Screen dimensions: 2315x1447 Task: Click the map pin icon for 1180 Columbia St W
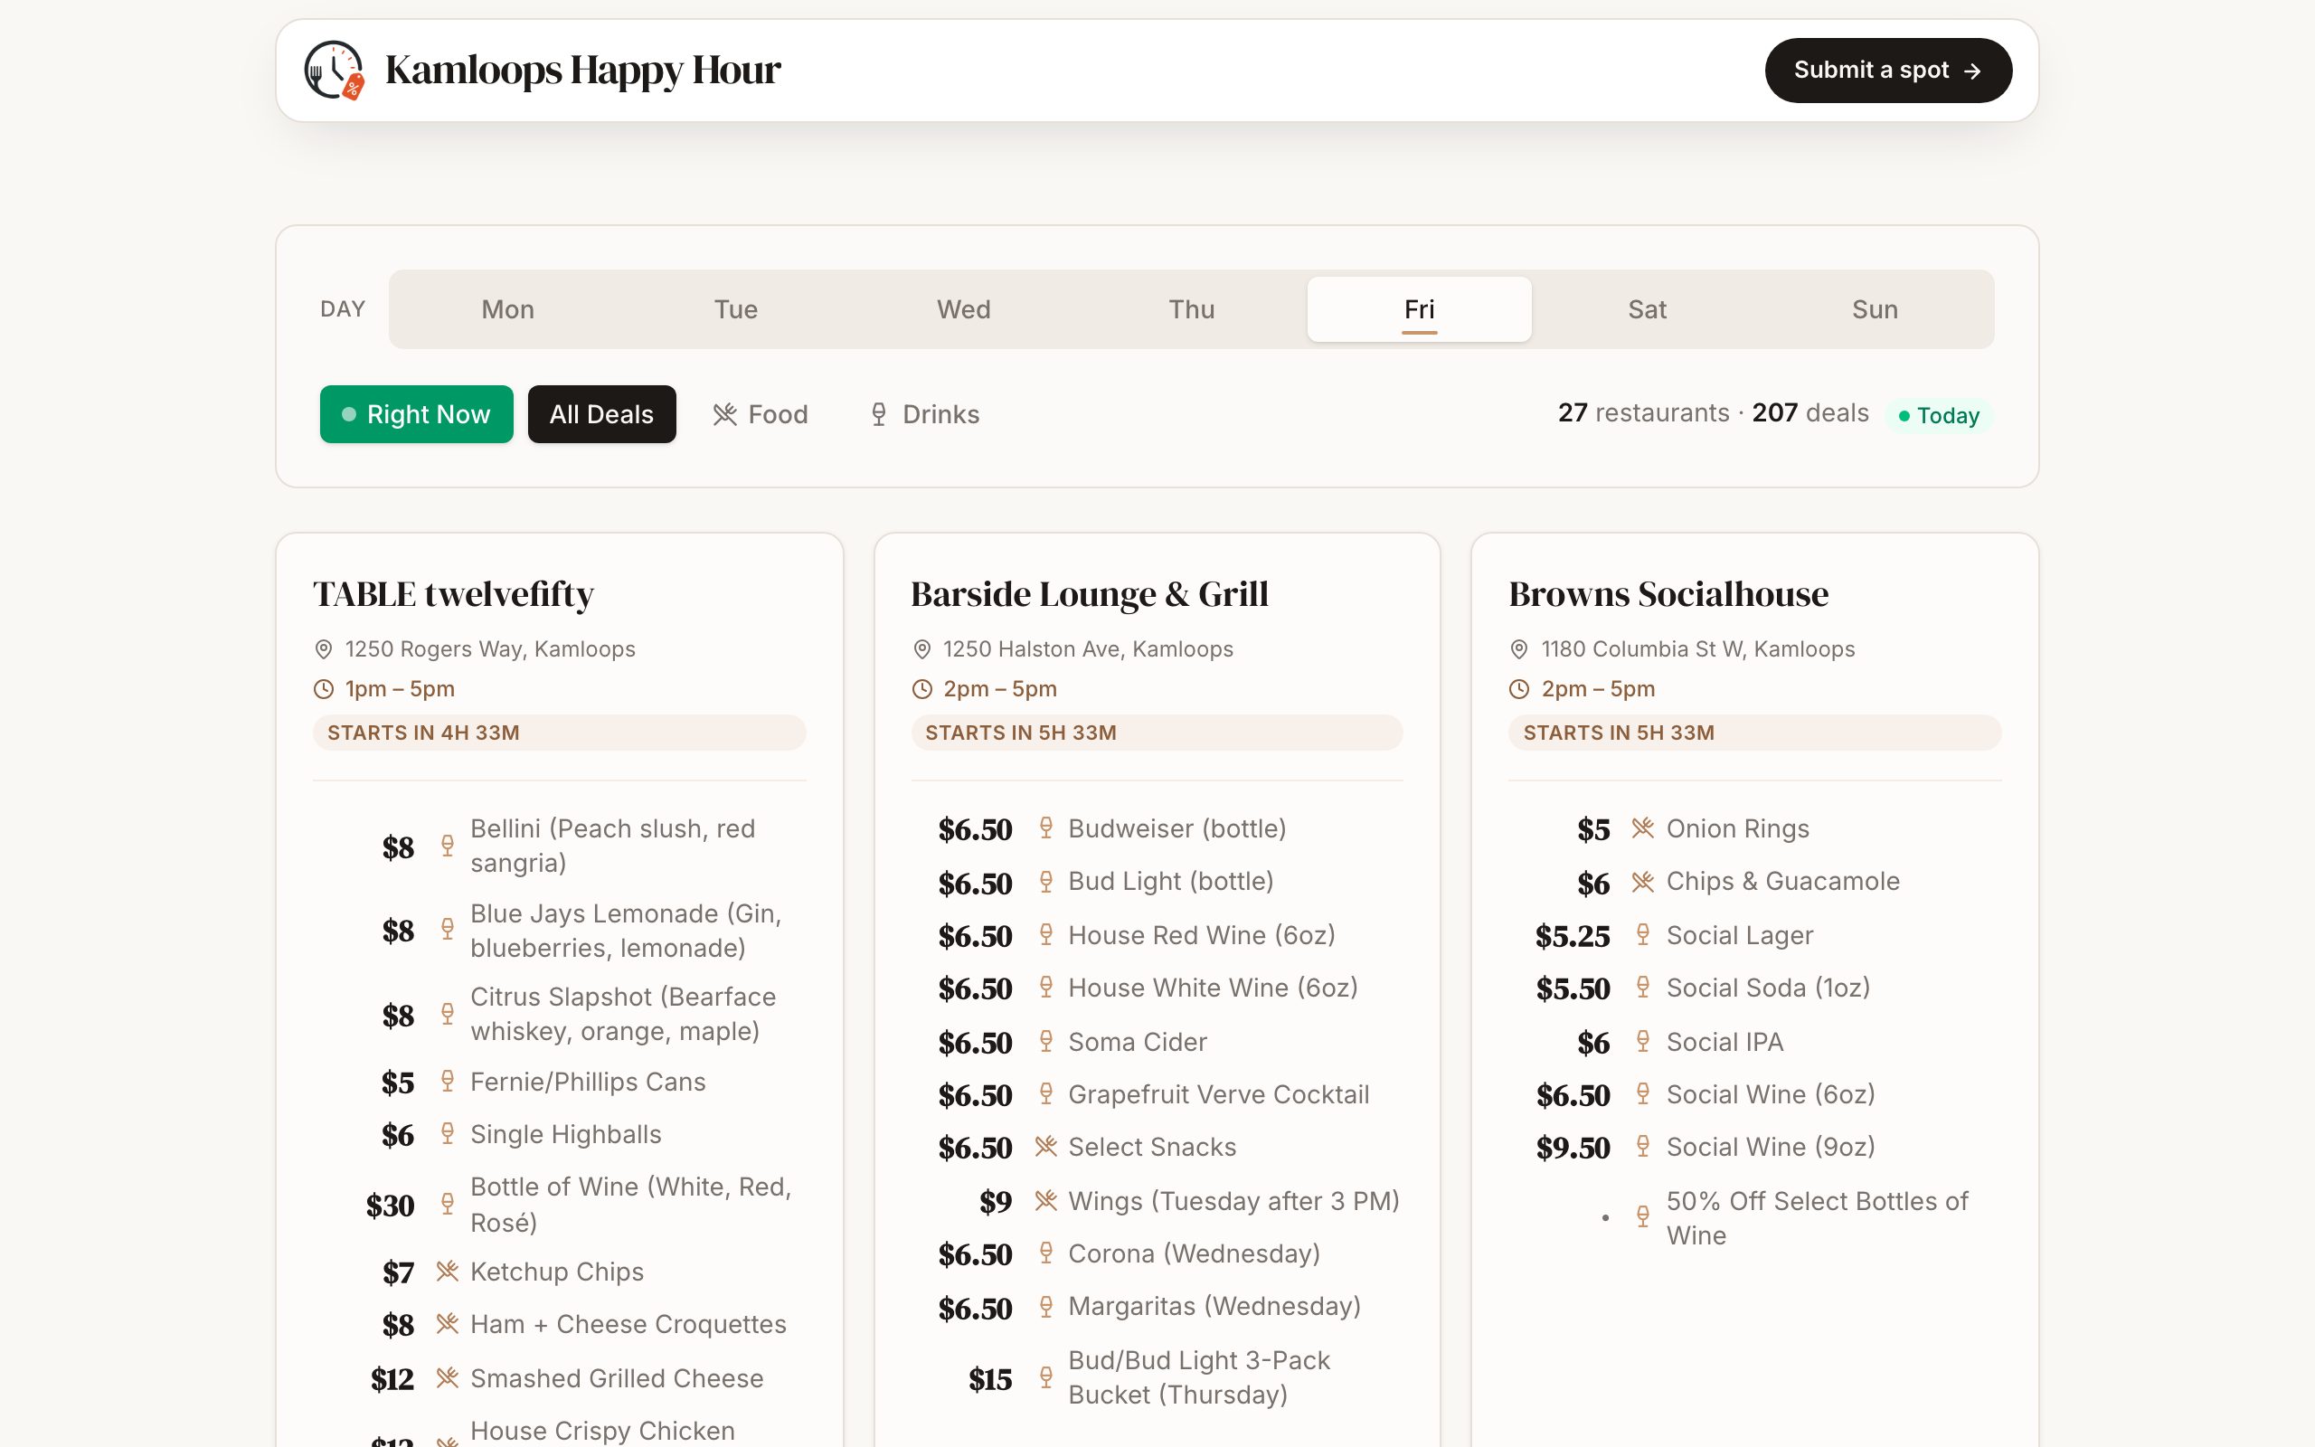1518,648
